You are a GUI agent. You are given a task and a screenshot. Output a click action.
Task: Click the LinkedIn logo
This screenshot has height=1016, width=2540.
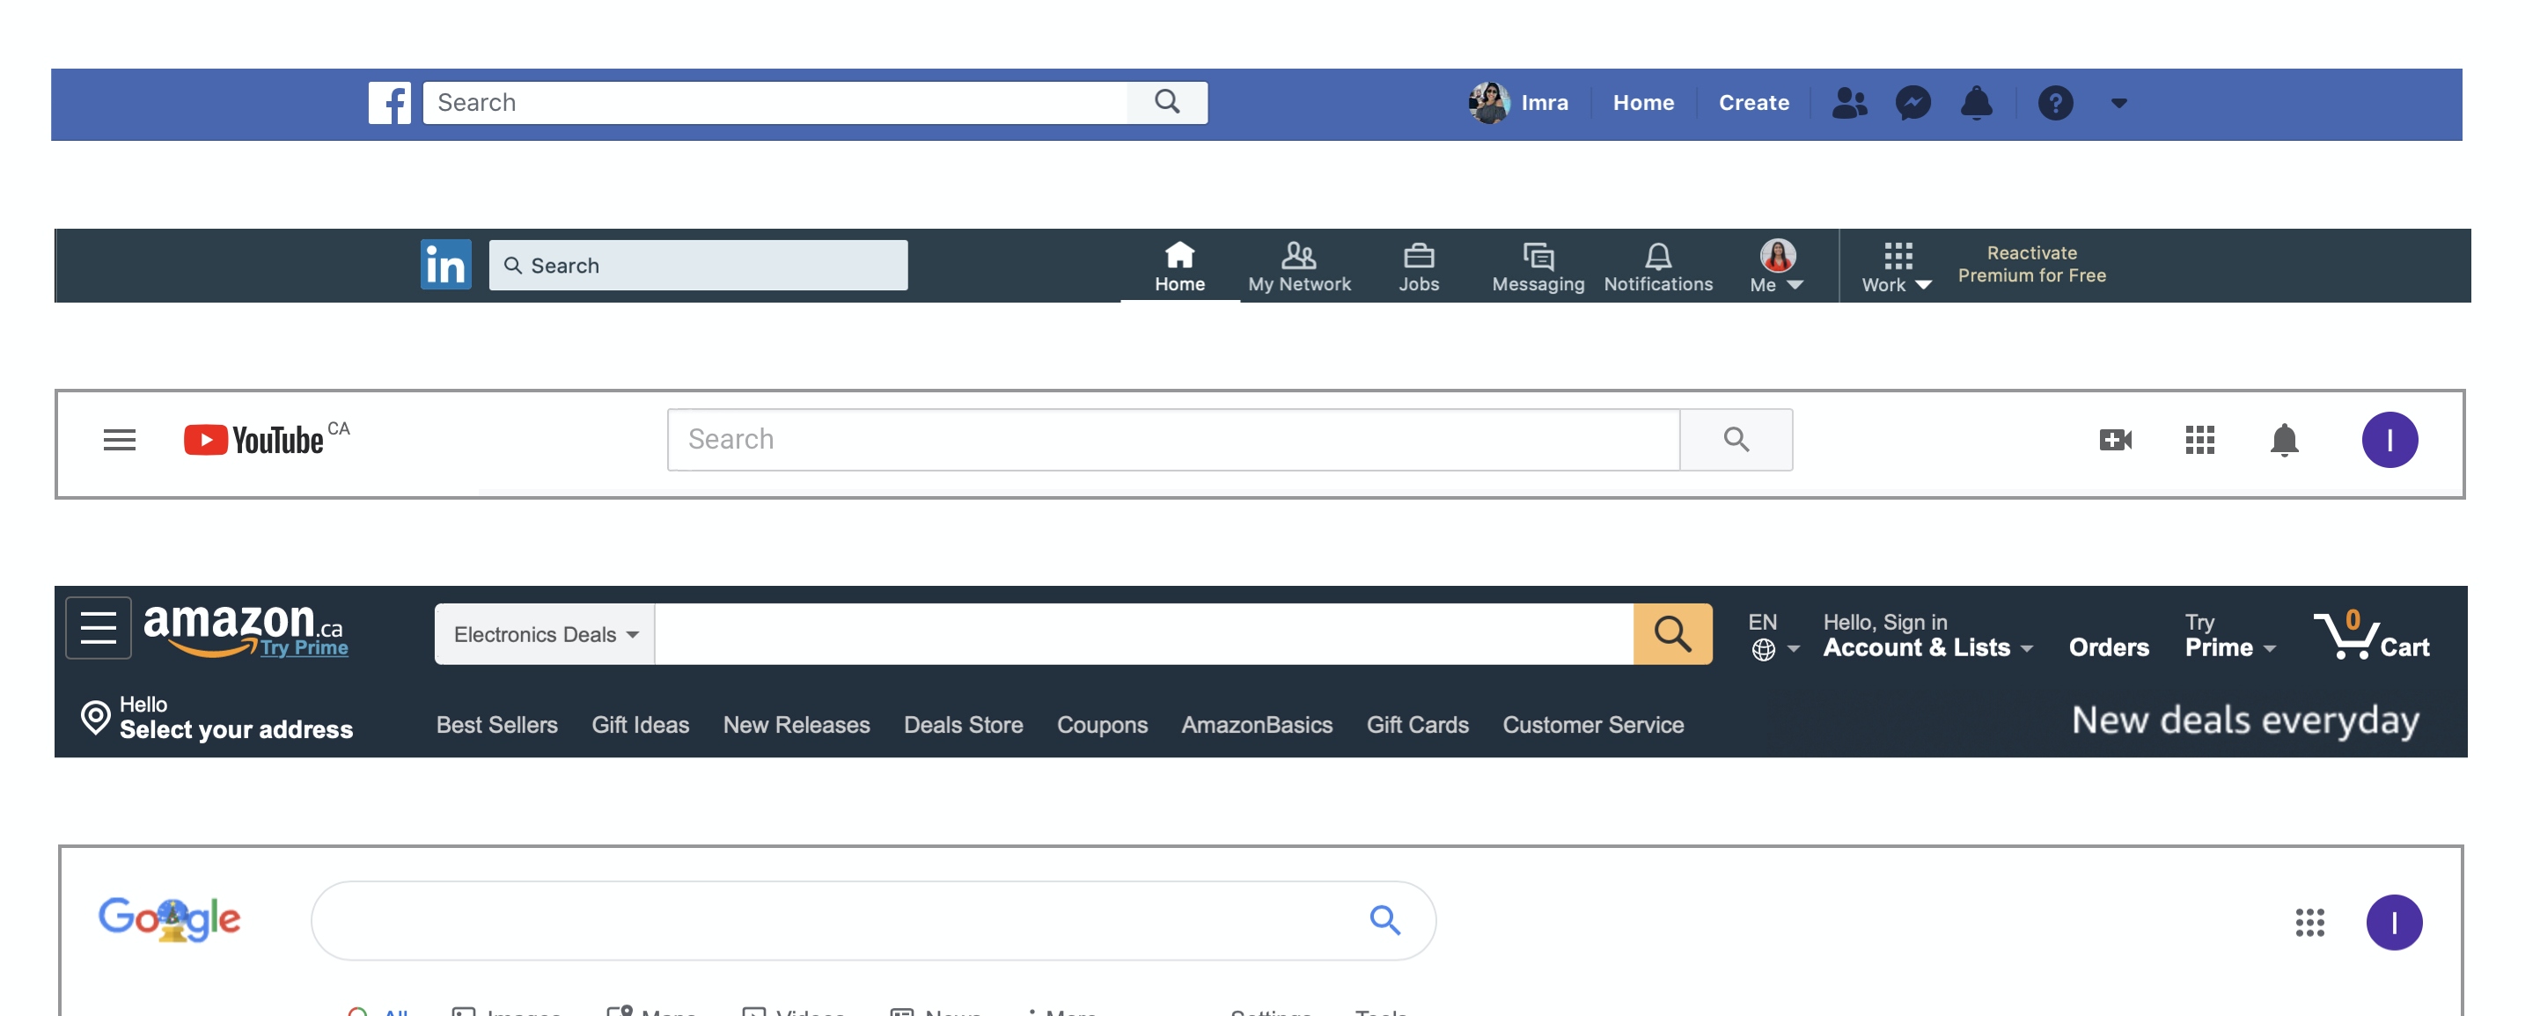click(x=445, y=264)
